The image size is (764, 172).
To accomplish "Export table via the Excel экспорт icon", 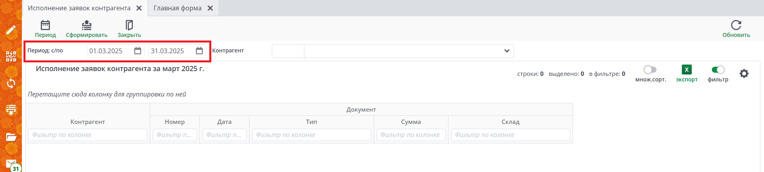I will pos(686,70).
